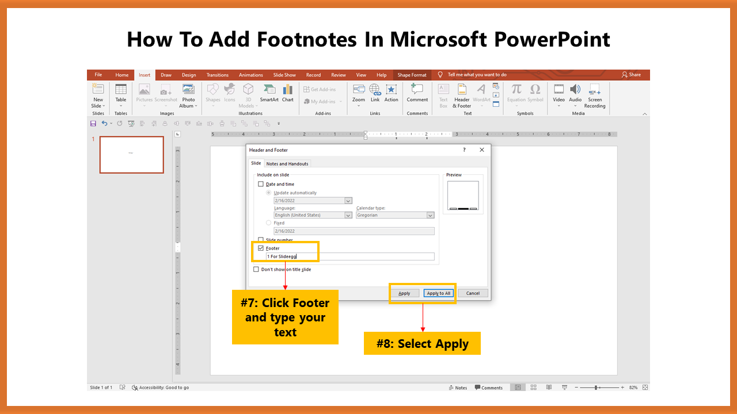Image resolution: width=737 pixels, height=414 pixels.
Task: Open Reading View from status bar
Action: tap(549, 388)
